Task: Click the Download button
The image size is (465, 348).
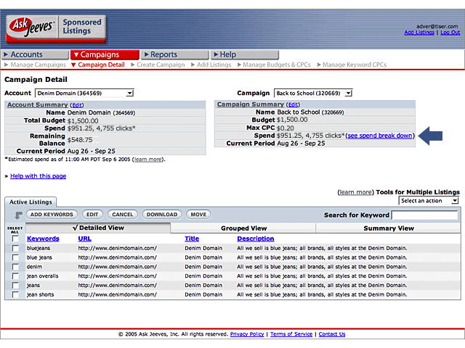Action: coord(162,215)
